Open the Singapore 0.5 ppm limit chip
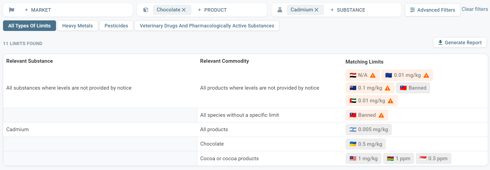Screen dimensions: 490x170 [x=433, y=158]
